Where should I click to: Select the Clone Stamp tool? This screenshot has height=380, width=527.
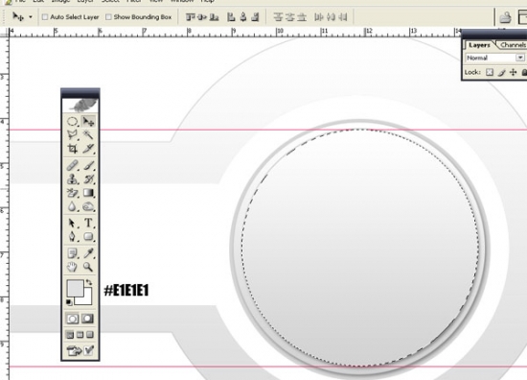coord(72,179)
